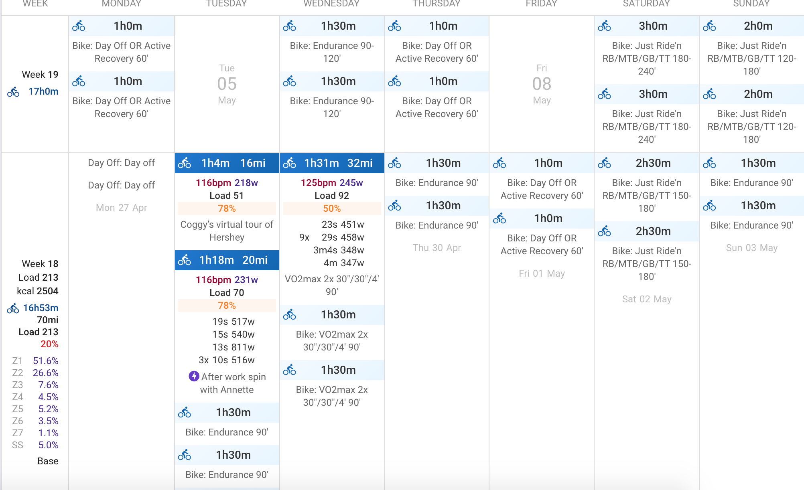This screenshot has height=490, width=804.
Task: Click the kcal 2504 summary value
Action: coord(38,291)
